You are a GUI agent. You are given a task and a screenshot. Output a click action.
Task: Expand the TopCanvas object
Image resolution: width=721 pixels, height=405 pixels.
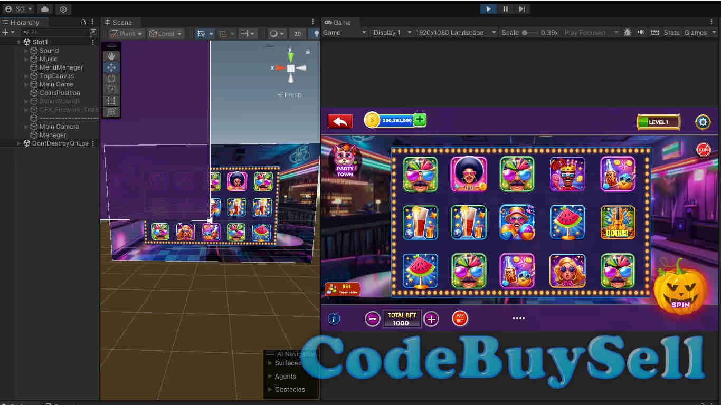point(26,76)
